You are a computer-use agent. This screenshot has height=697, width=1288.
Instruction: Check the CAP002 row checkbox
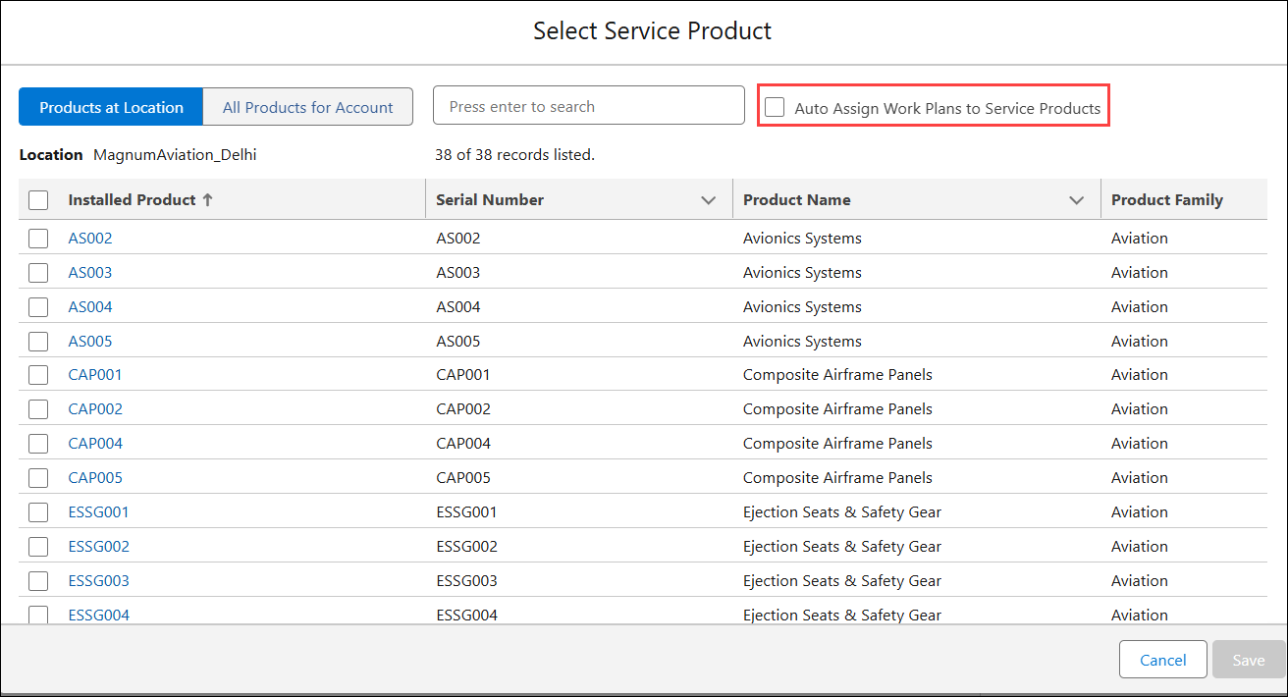[x=38, y=409]
